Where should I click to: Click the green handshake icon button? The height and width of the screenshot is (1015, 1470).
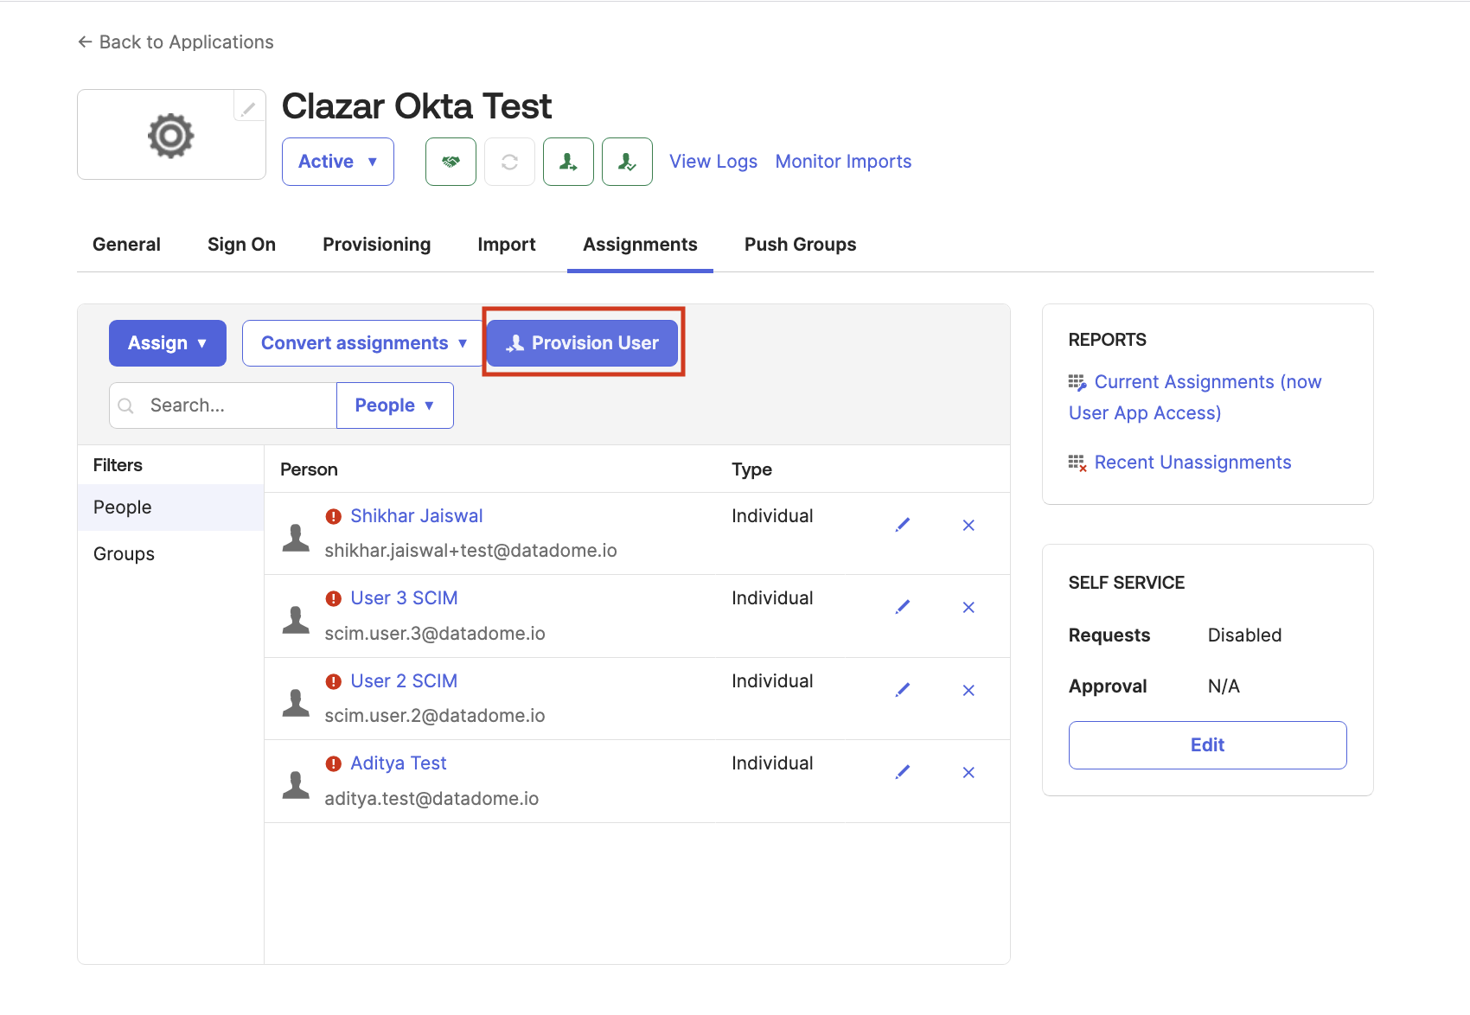(x=451, y=162)
